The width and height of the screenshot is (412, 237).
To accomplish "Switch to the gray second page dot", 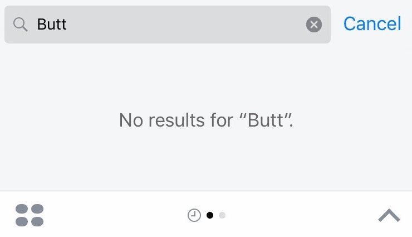I will (222, 215).
